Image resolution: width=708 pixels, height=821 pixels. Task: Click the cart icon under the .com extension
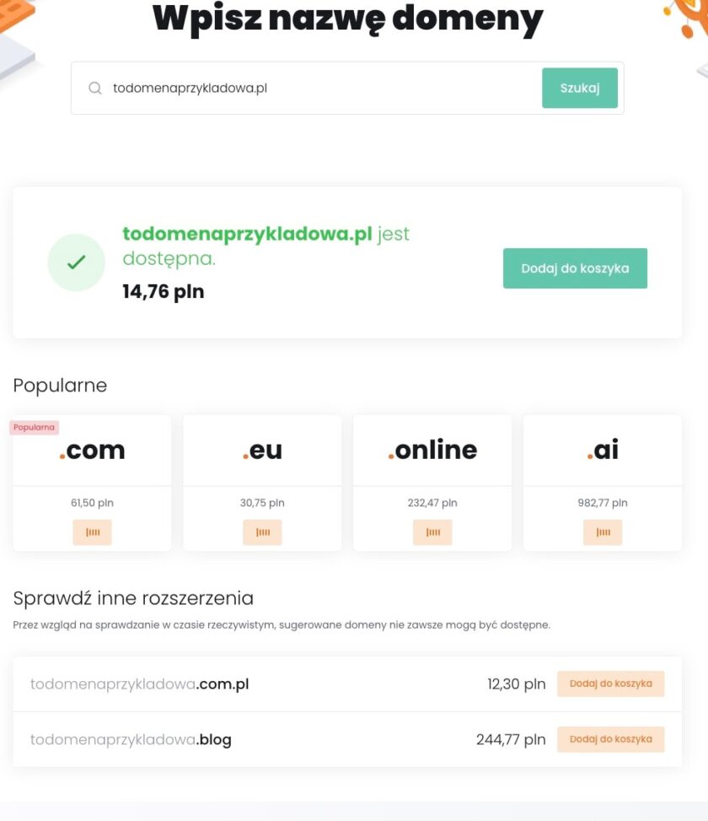coord(92,532)
